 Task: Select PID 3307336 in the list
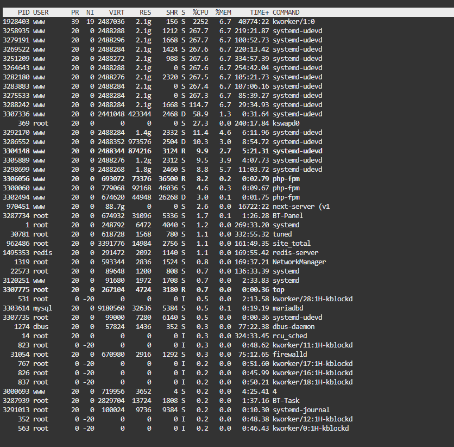point(16,114)
